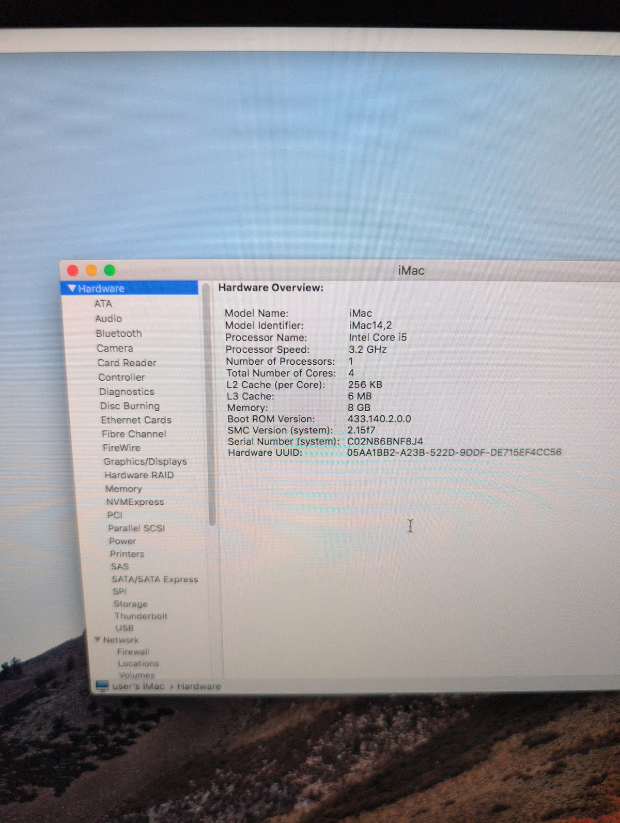Click Memory value 8 GB

coord(359,408)
